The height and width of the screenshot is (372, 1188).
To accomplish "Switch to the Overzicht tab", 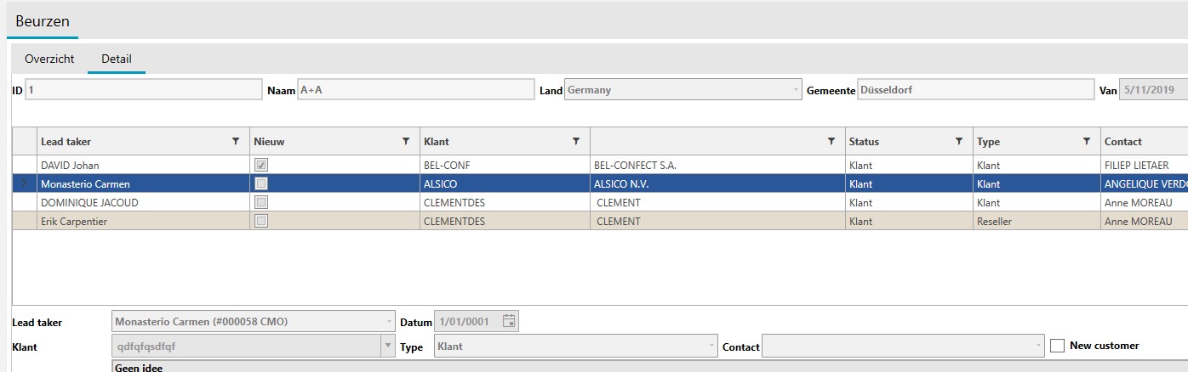I will (49, 59).
